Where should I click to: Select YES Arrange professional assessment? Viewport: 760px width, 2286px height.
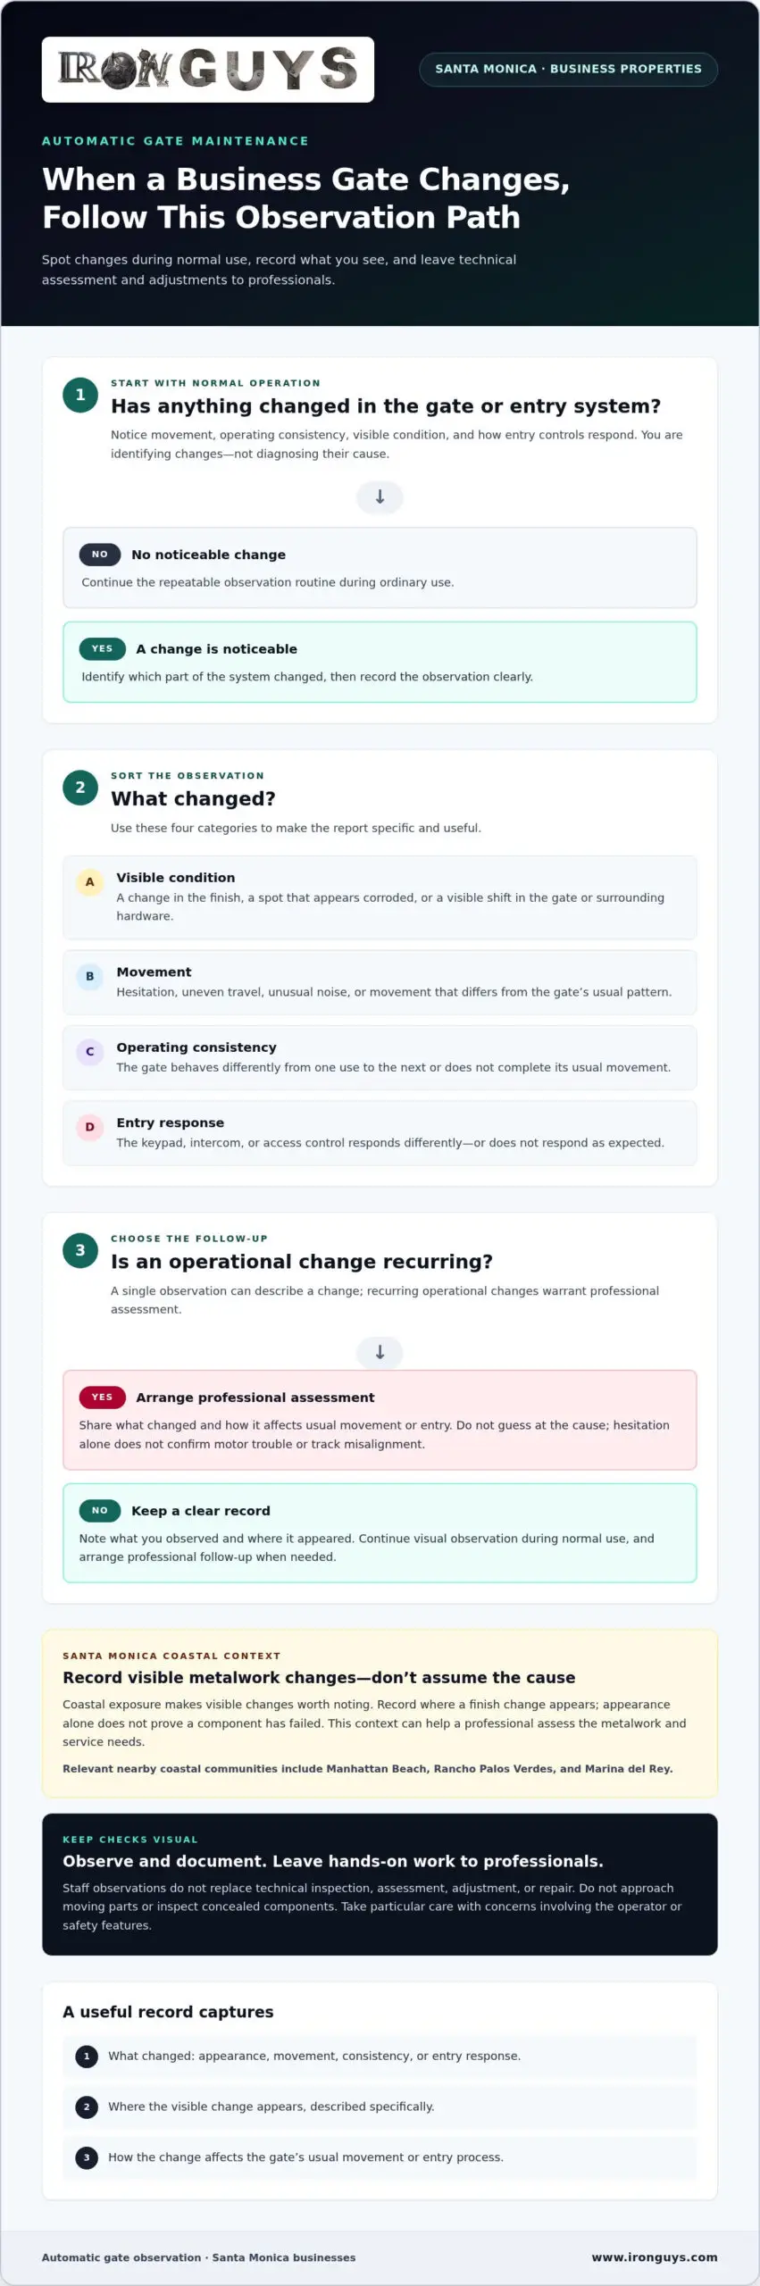[x=380, y=1420]
